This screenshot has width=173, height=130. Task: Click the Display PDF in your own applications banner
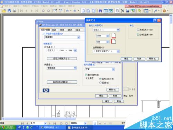coord(143,6)
